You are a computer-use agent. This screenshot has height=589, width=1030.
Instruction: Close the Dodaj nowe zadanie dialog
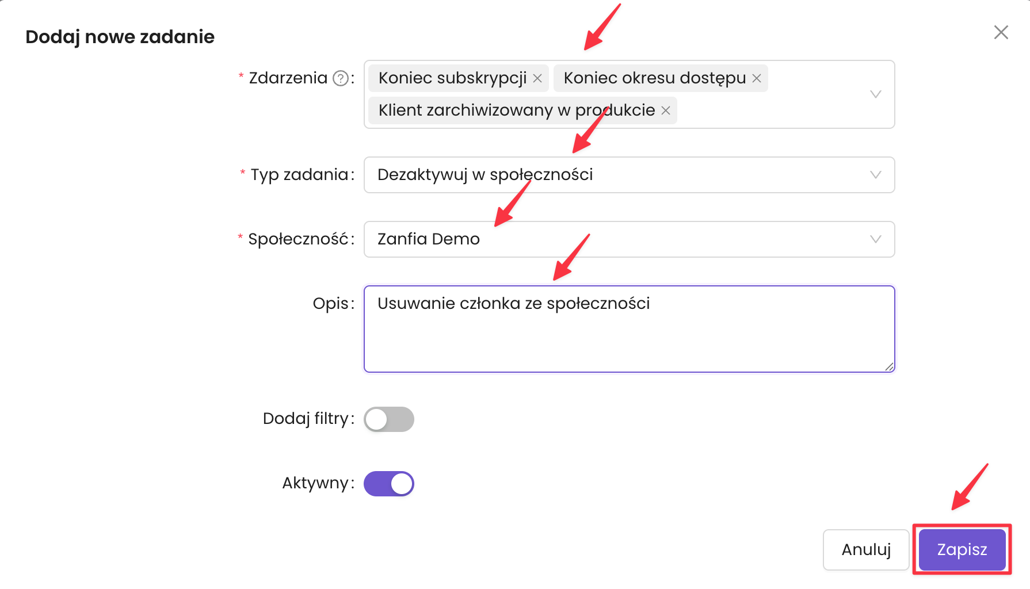coord(1001,33)
